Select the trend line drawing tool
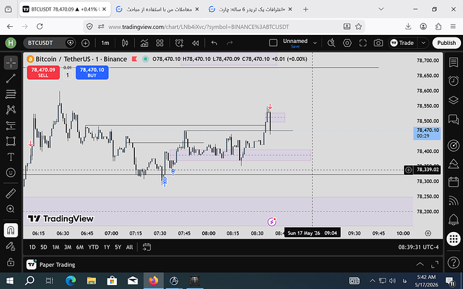463x289 pixels. click(11, 78)
